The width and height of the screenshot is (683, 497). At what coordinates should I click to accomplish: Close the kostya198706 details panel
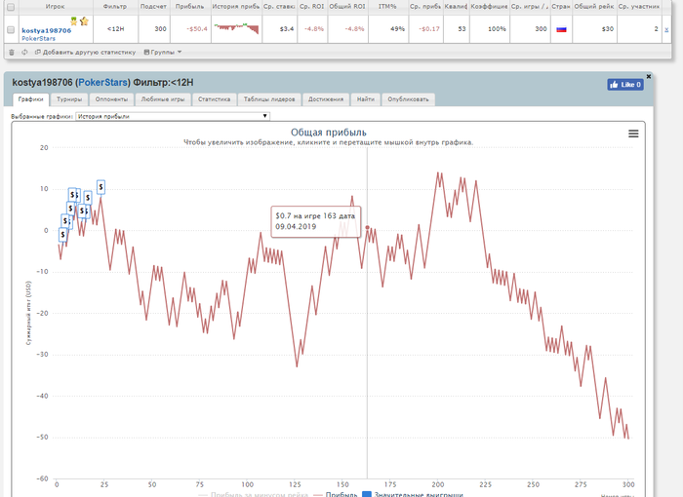pos(649,77)
